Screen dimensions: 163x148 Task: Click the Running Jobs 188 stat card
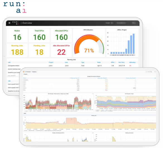17,50
